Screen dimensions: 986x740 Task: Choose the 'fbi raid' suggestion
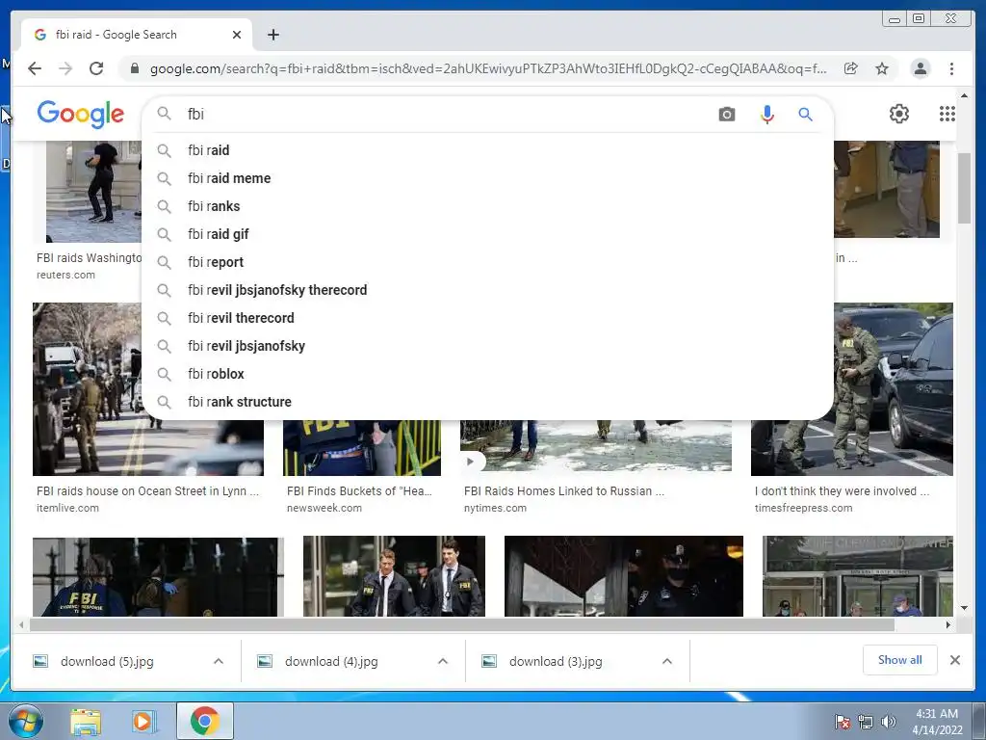coord(487,150)
